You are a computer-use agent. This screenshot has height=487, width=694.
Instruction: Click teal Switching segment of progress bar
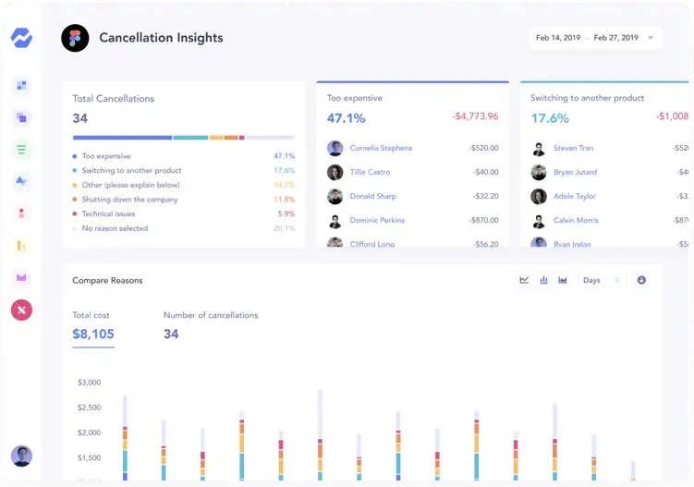(190, 138)
